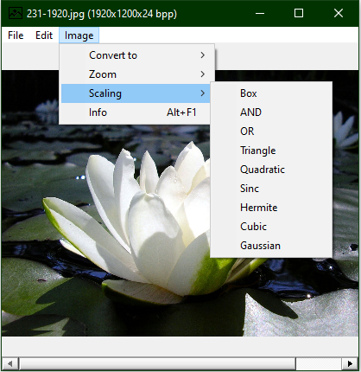Screen dimensions: 361x372
Task: Click the left scroll arrow
Action: coord(10,363)
